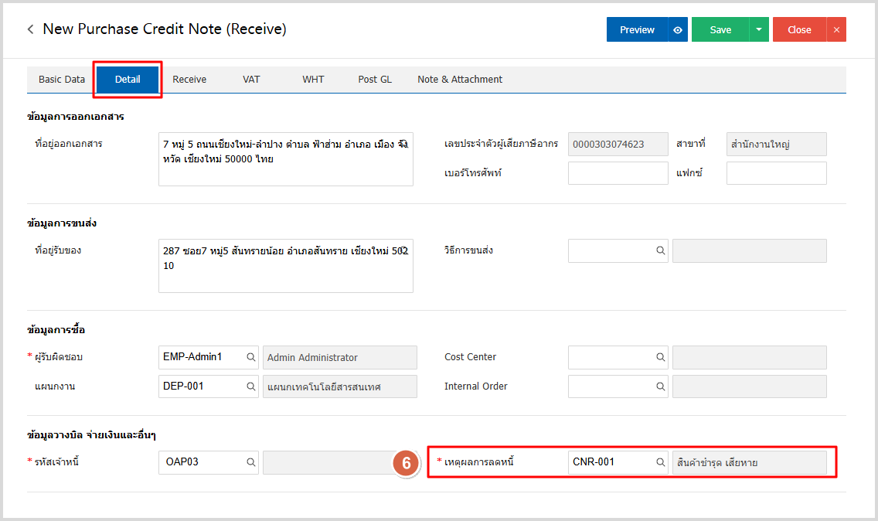Click the eye icon next to Preview
The height and width of the screenshot is (521, 878).
(677, 29)
